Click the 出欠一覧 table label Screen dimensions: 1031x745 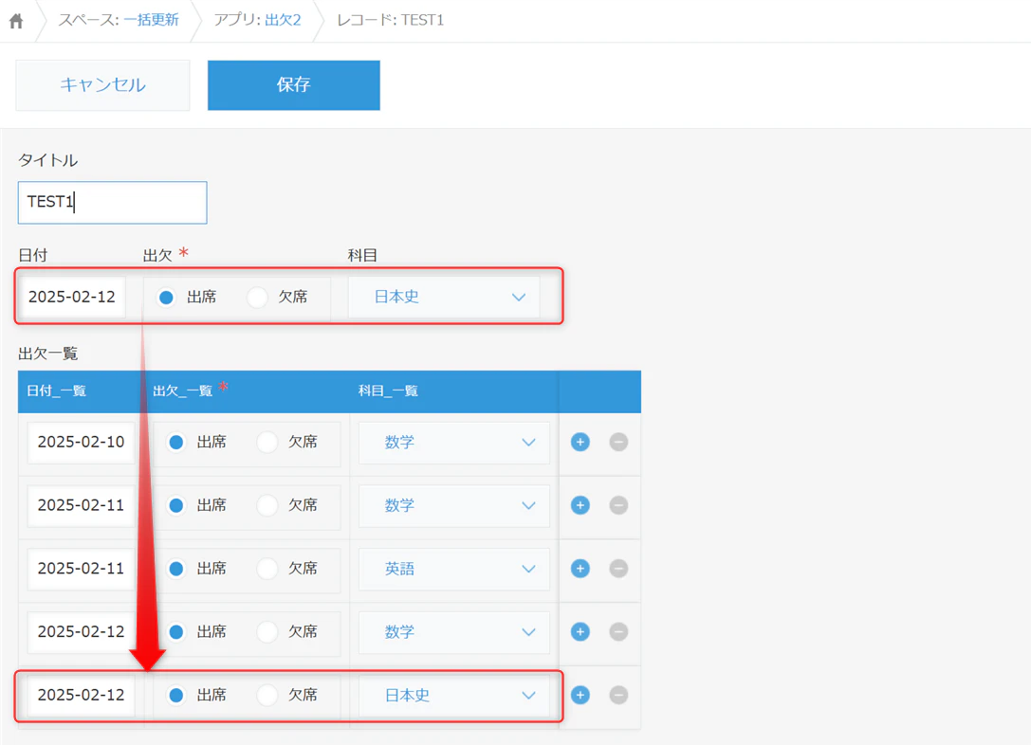48,354
